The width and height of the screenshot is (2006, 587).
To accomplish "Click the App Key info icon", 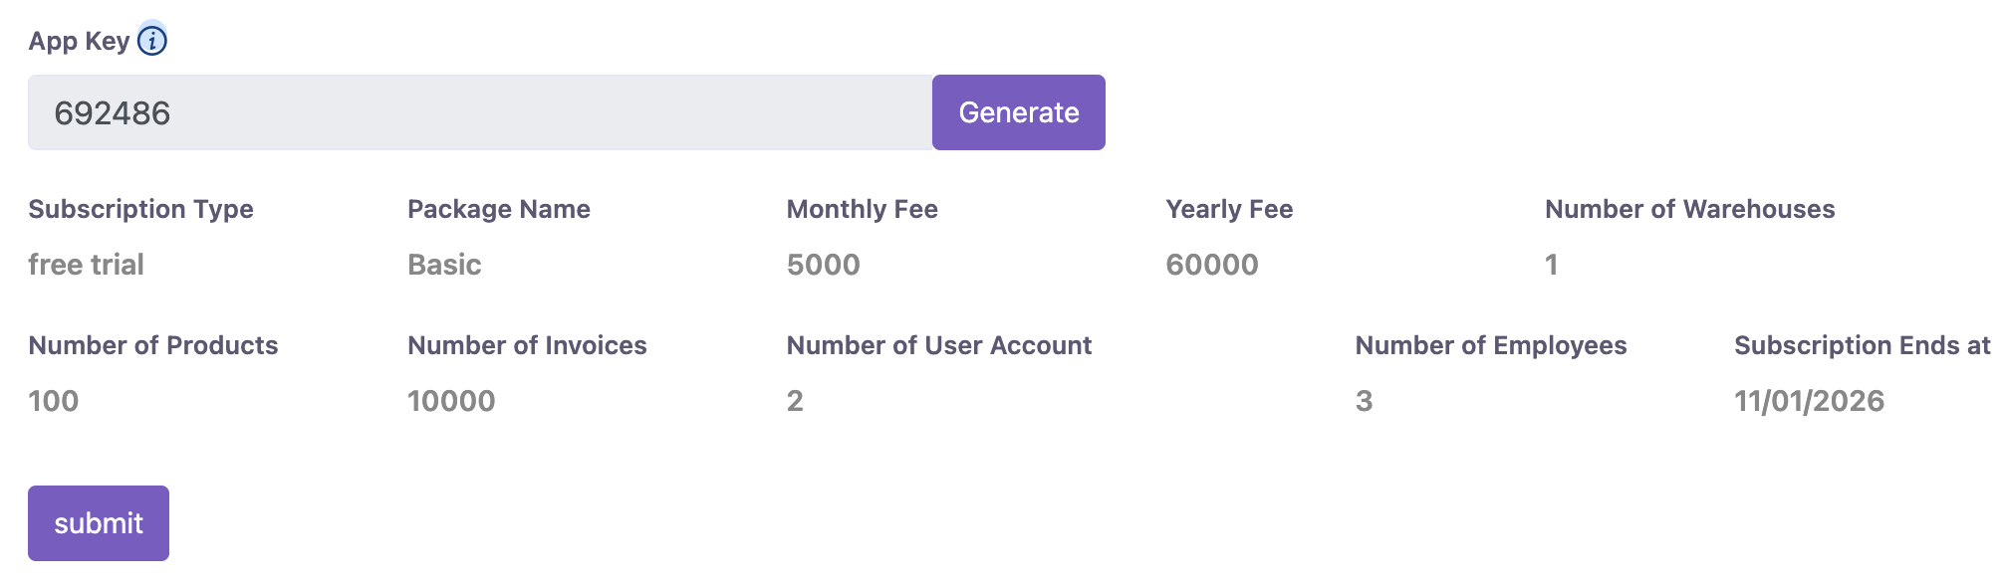I will point(152,41).
